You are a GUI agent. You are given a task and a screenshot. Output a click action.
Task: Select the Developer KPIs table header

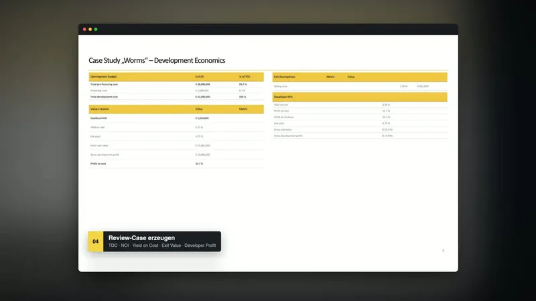click(x=283, y=97)
